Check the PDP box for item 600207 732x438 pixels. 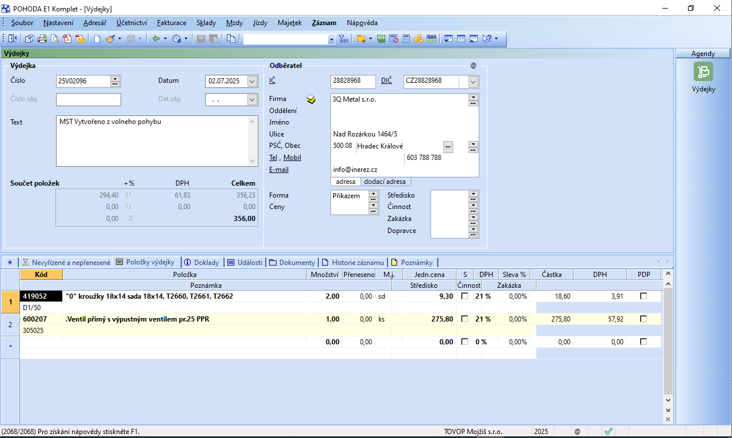pos(644,319)
